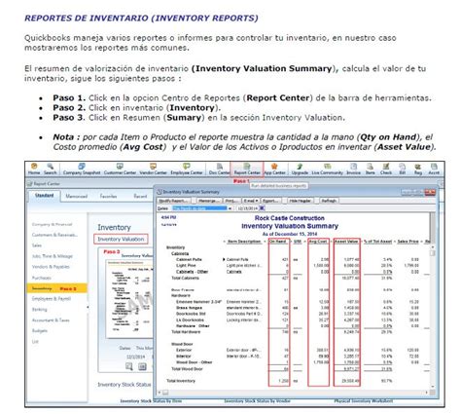The height and width of the screenshot is (414, 461).
Task: Click the Item Description column header
Action: click(x=244, y=242)
